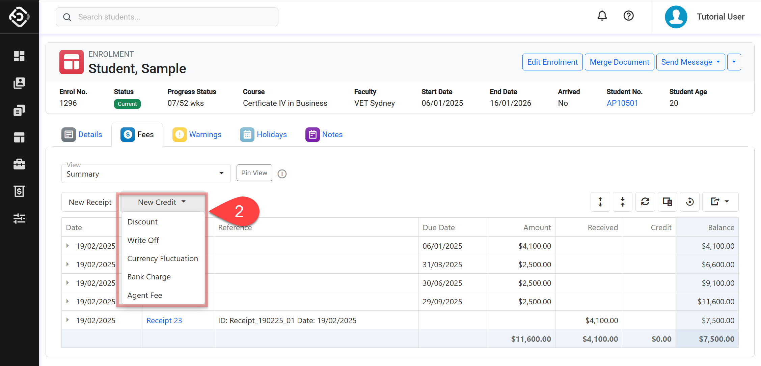Click the Amount column header
The image size is (761, 366).
pyautogui.click(x=522, y=227)
